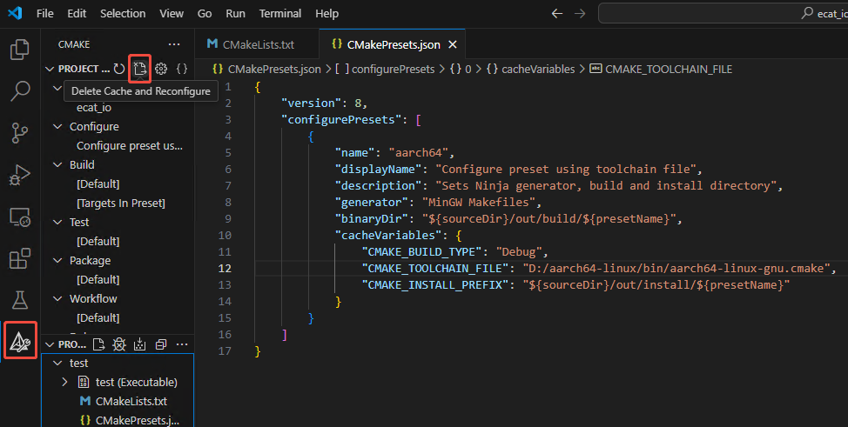Open the Explorer view in activity bar
848x427 pixels.
[x=20, y=50]
